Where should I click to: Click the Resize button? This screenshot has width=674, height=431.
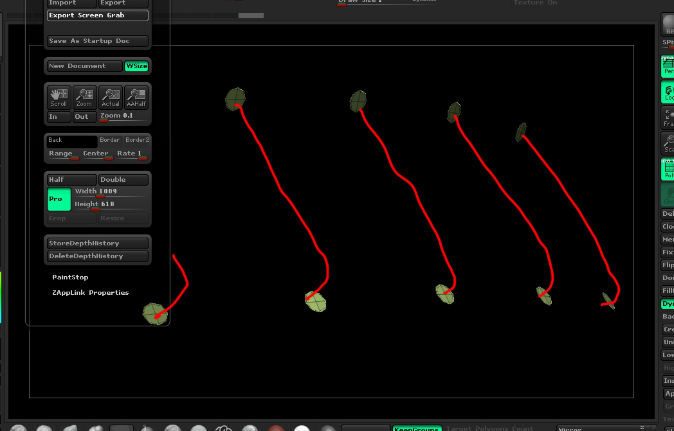[x=123, y=218]
